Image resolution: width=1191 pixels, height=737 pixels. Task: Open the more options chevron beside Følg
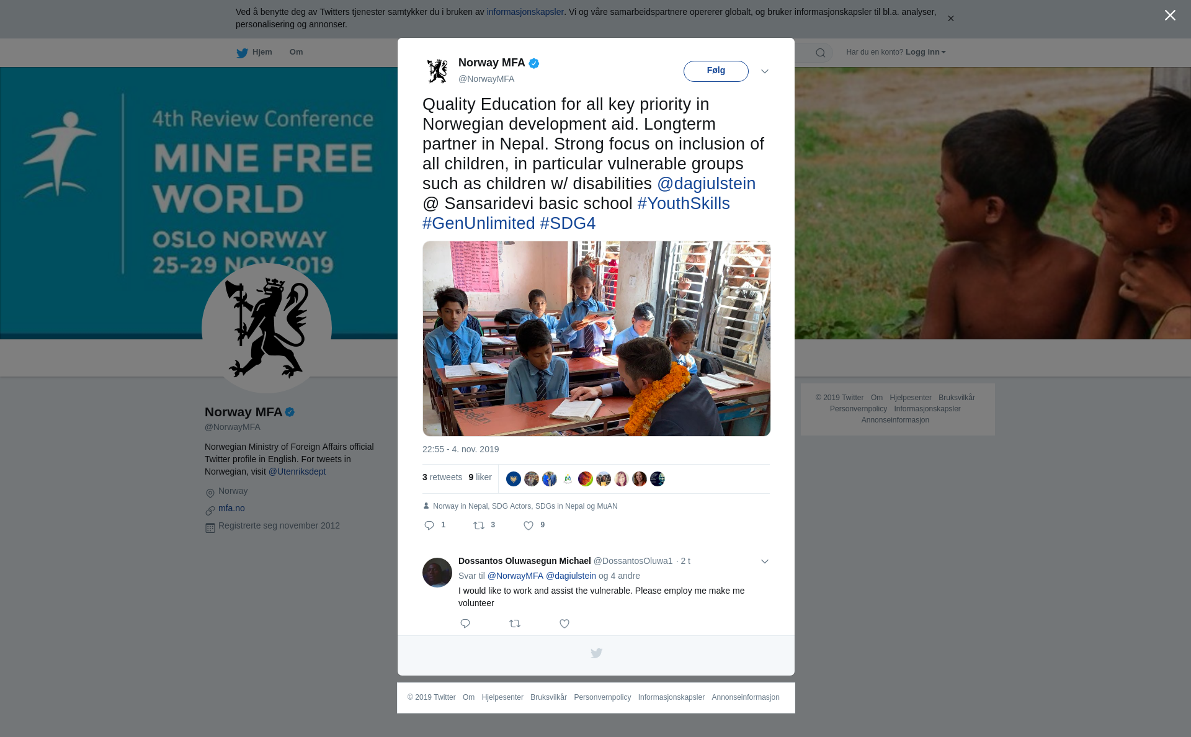(x=765, y=71)
